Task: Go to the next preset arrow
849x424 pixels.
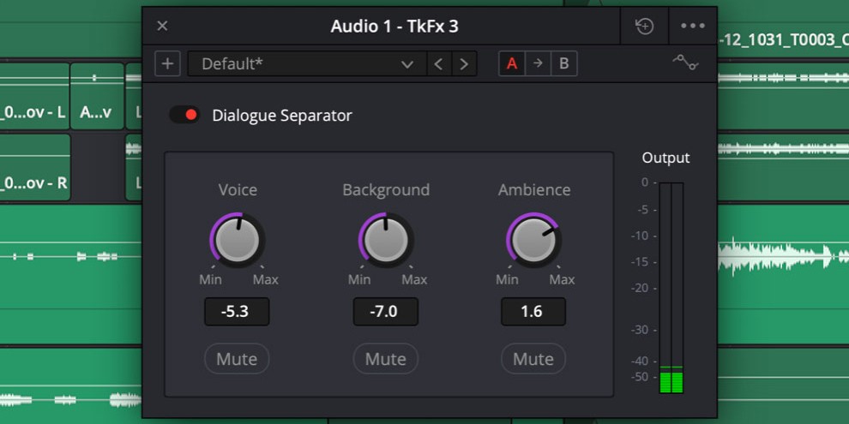Action: click(x=464, y=64)
